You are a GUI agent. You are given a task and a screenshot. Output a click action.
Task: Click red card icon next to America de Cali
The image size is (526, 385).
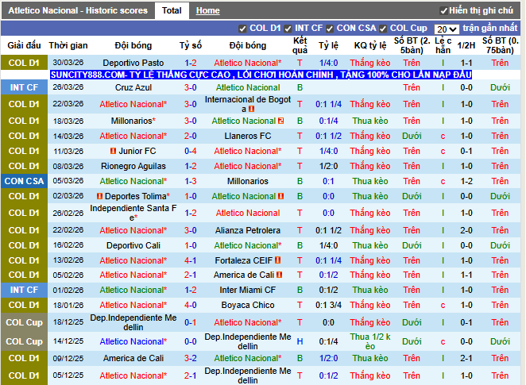pyautogui.click(x=280, y=275)
